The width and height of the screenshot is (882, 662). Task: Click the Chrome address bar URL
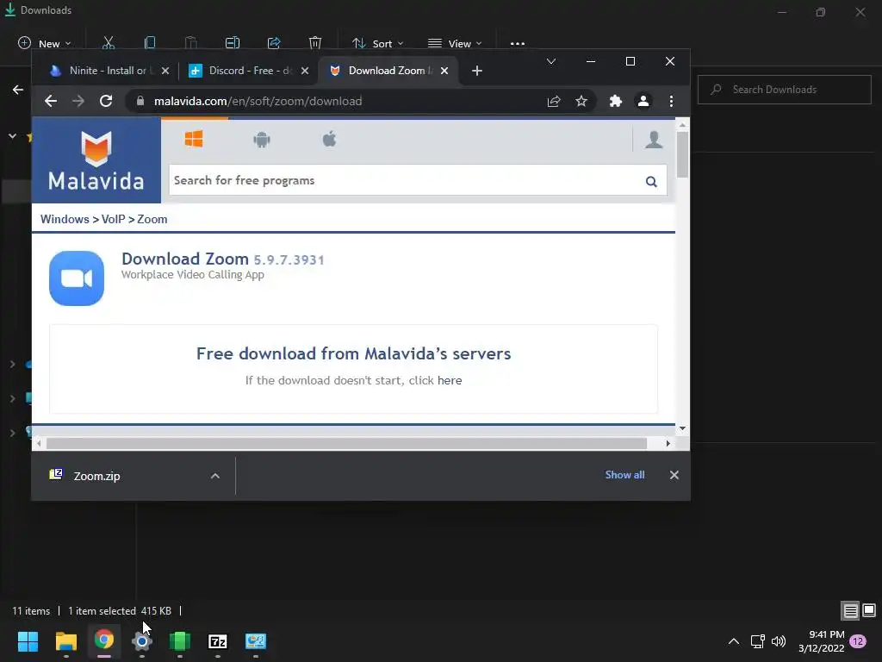(x=258, y=102)
